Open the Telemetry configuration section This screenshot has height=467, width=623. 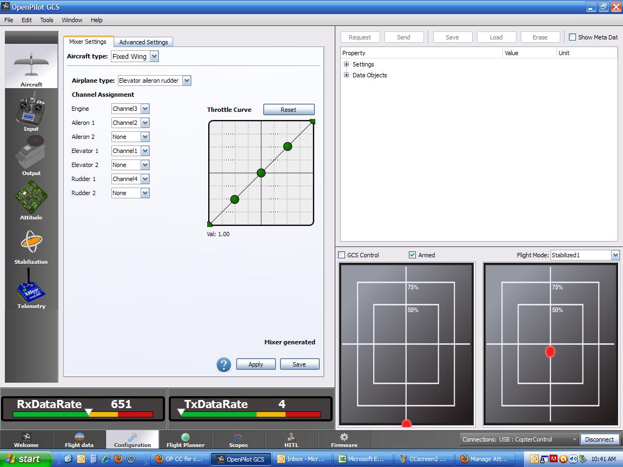(31, 289)
